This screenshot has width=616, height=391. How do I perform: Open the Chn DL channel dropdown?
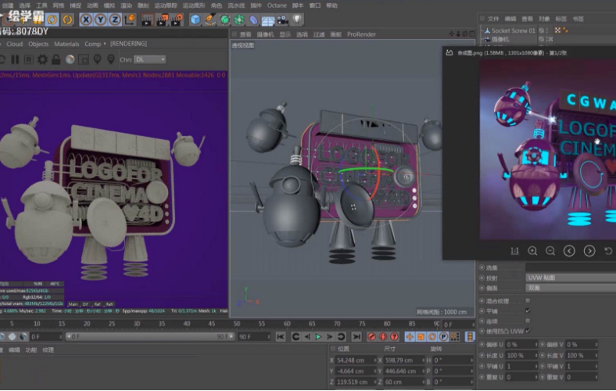tap(150, 59)
